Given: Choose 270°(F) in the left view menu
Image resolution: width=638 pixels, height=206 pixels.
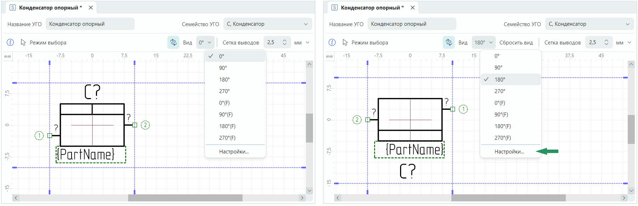Looking at the screenshot, I should (235, 138).
